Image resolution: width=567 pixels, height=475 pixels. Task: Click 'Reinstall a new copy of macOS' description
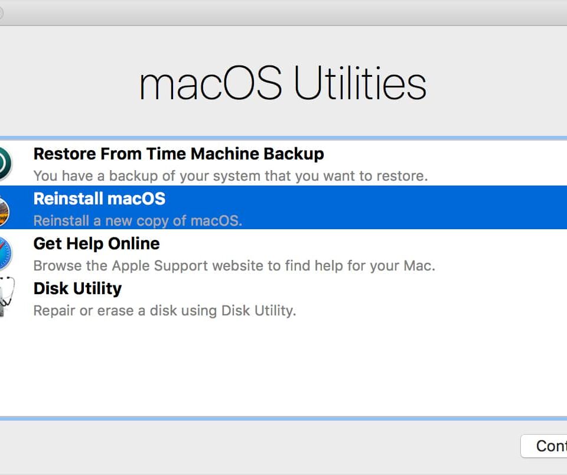[x=138, y=221]
